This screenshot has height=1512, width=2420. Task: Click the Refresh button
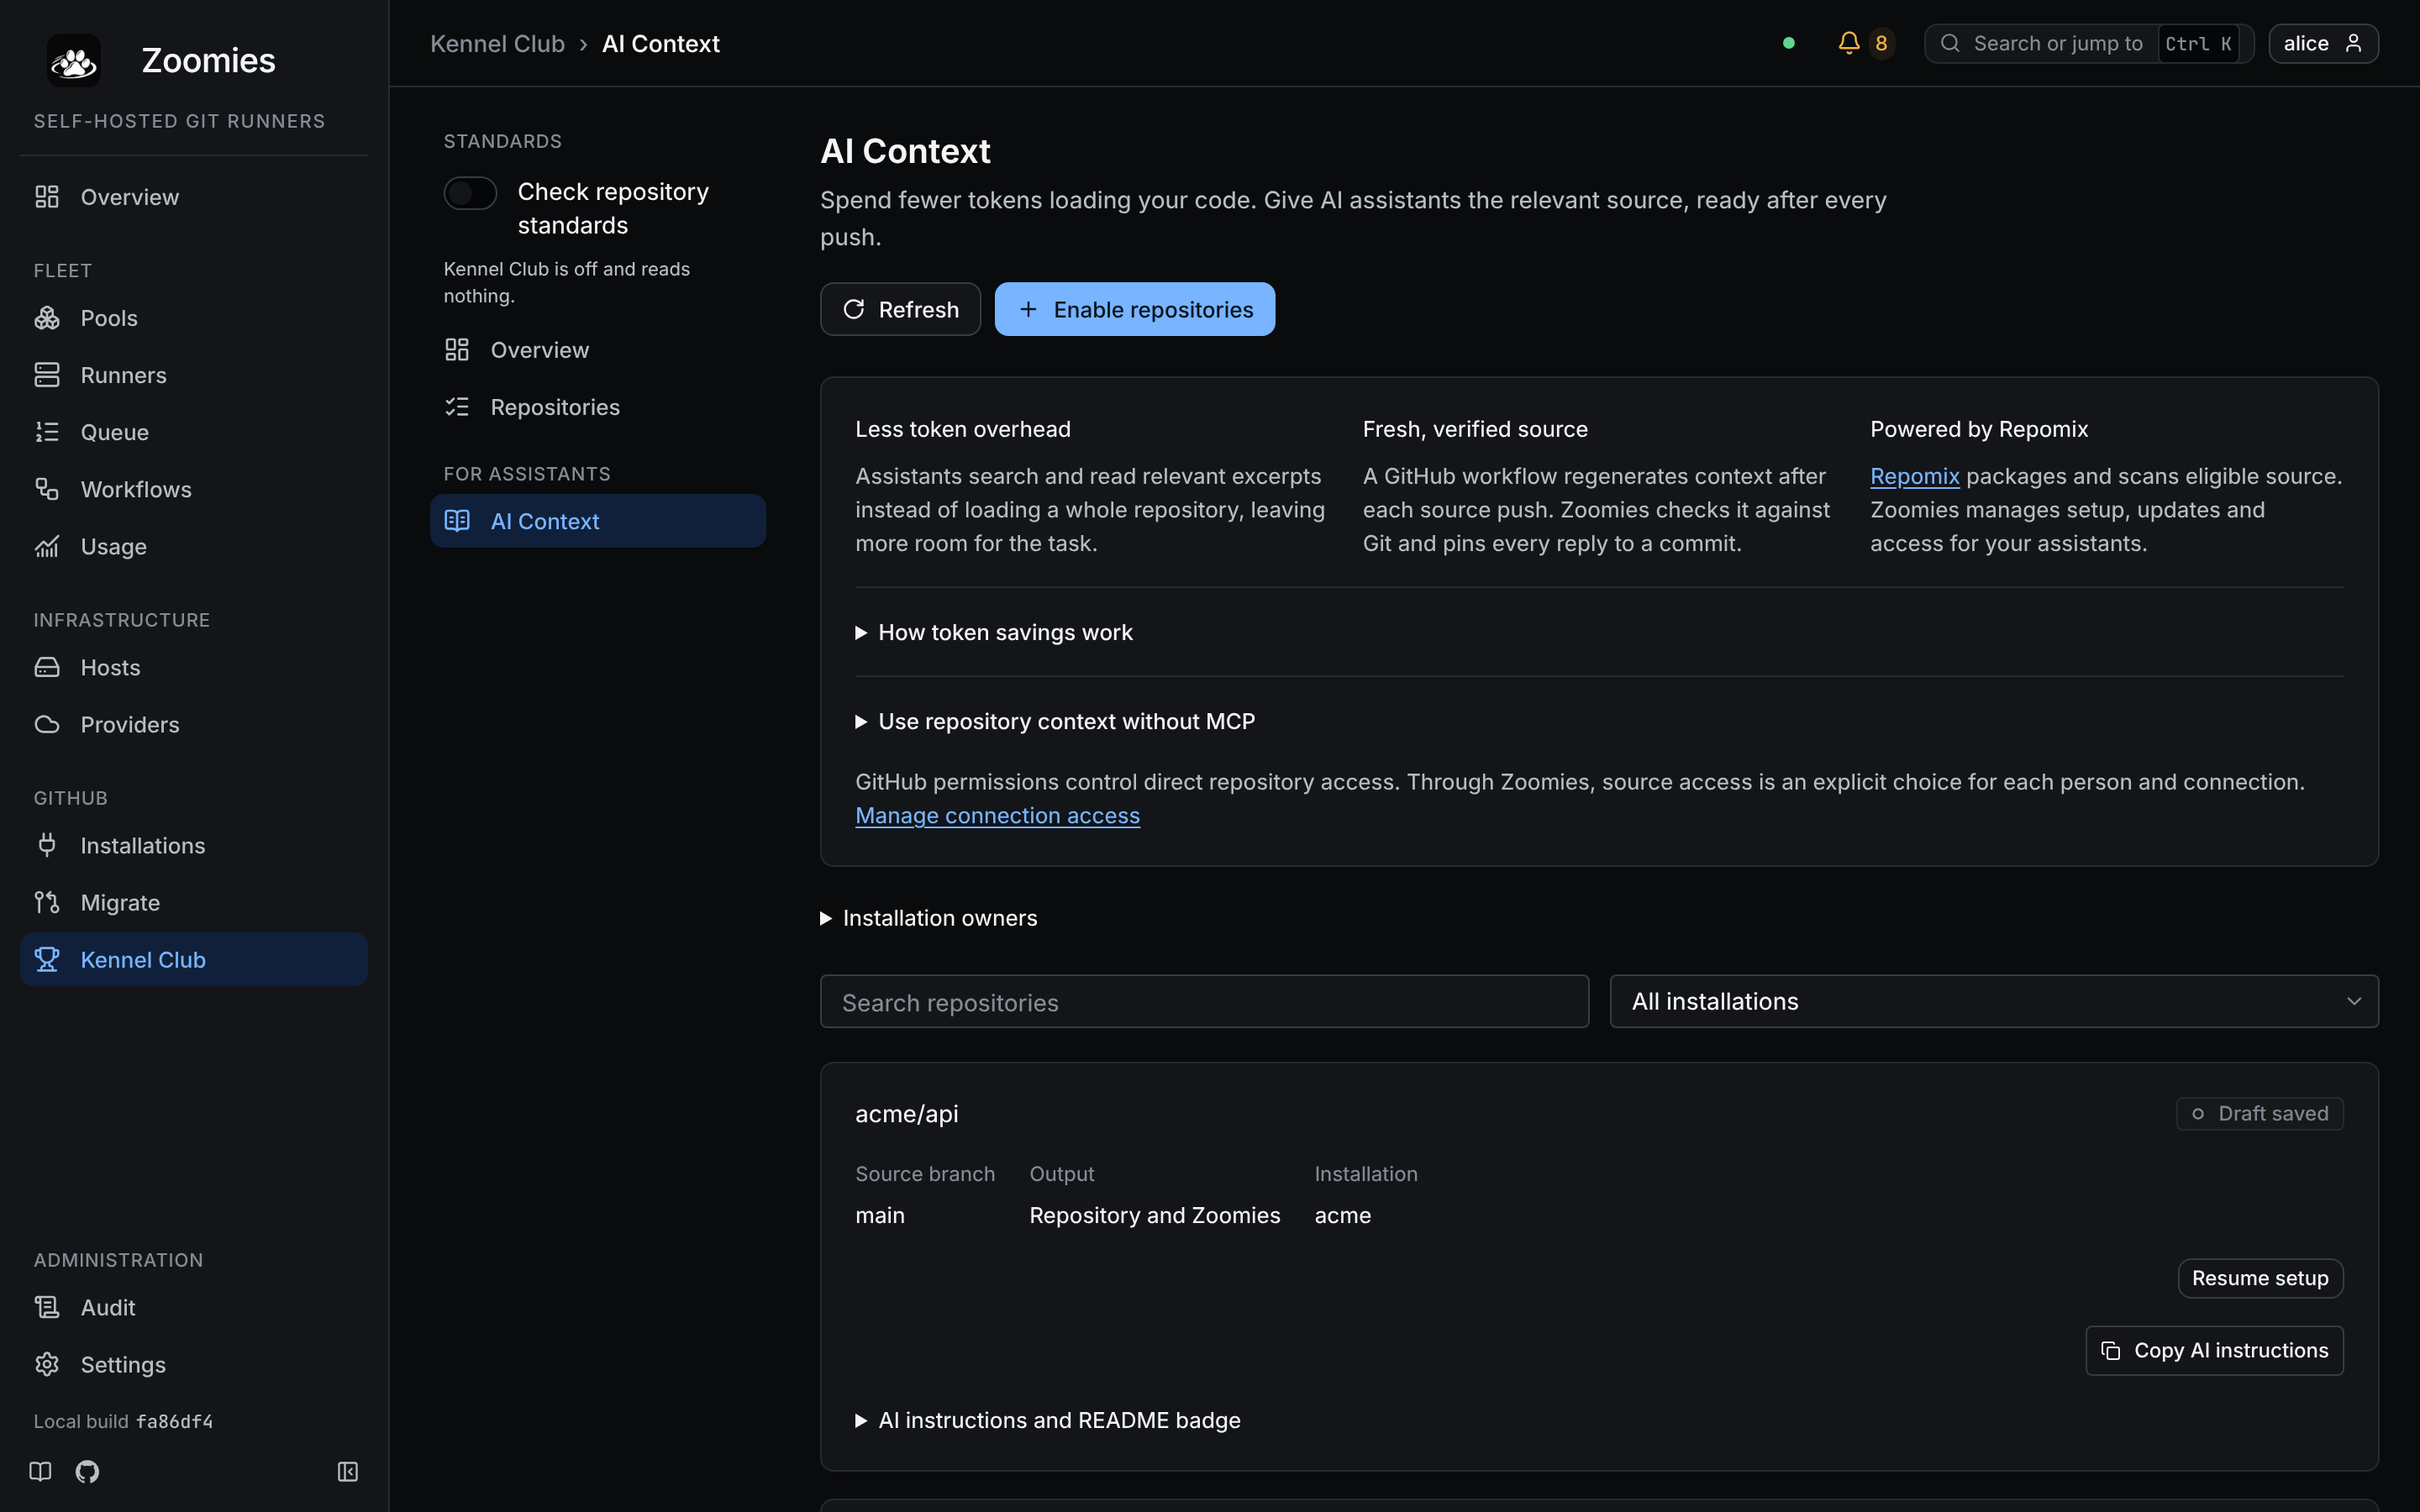(900, 309)
